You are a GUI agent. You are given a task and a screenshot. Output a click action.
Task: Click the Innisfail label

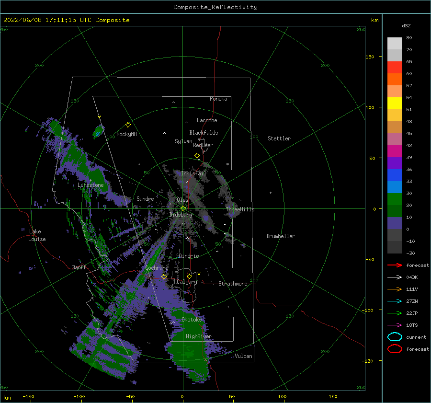point(193,173)
